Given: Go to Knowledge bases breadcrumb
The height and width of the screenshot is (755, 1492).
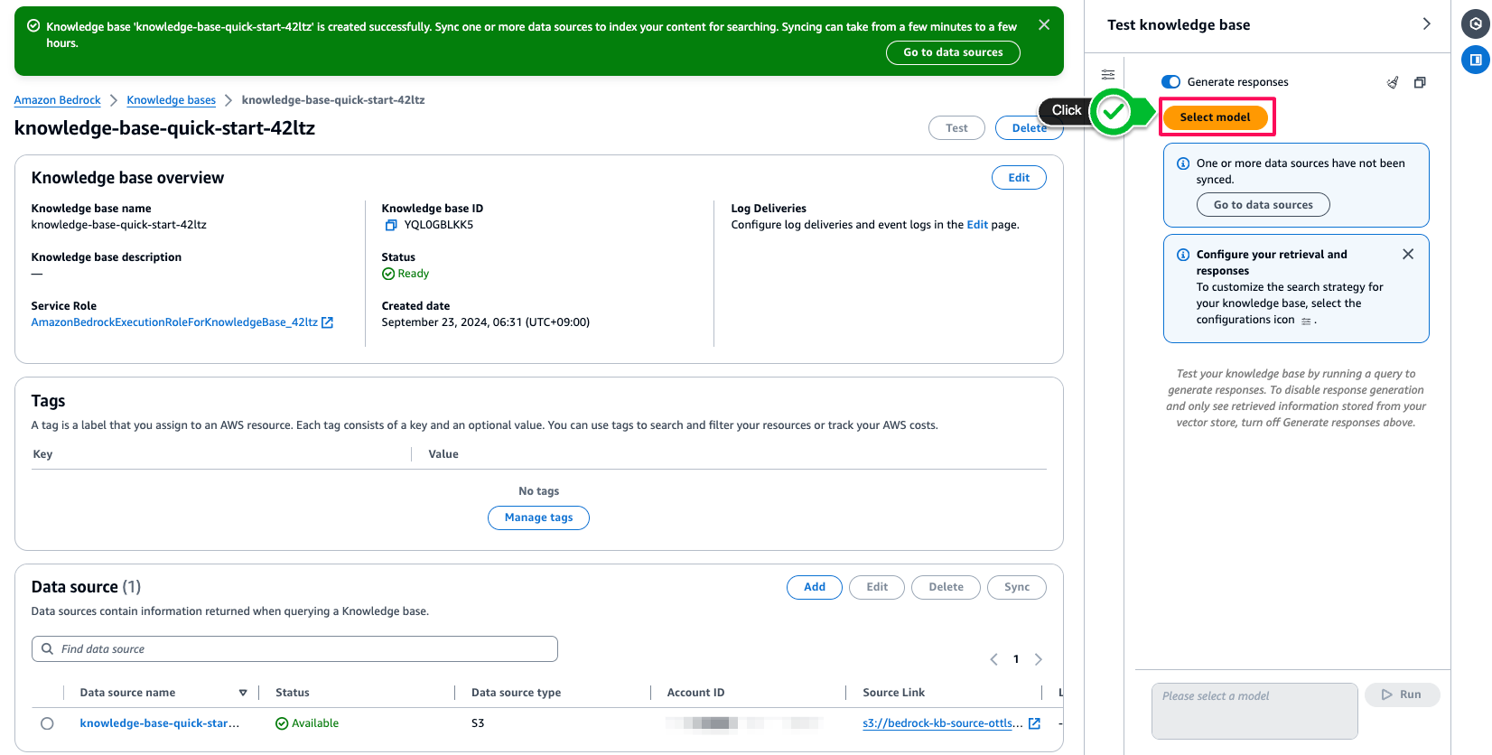Looking at the screenshot, I should [171, 100].
